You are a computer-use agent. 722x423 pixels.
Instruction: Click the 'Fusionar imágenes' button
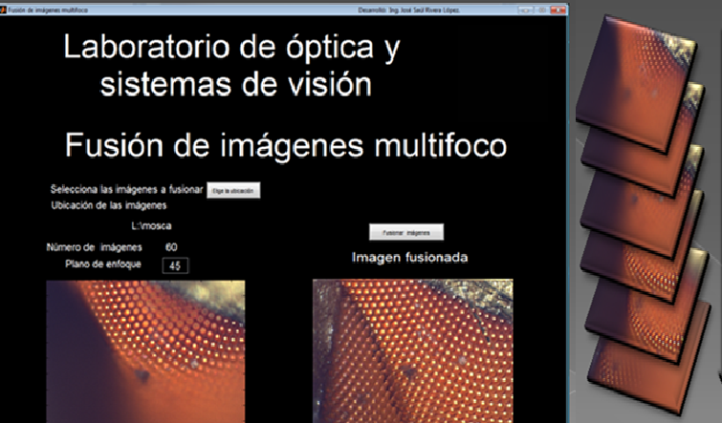[x=406, y=232]
